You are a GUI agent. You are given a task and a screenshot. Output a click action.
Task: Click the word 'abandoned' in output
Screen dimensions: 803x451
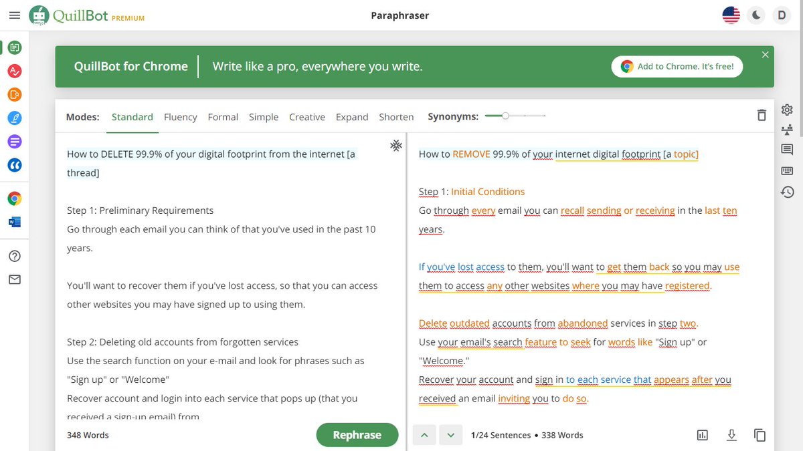tap(583, 323)
